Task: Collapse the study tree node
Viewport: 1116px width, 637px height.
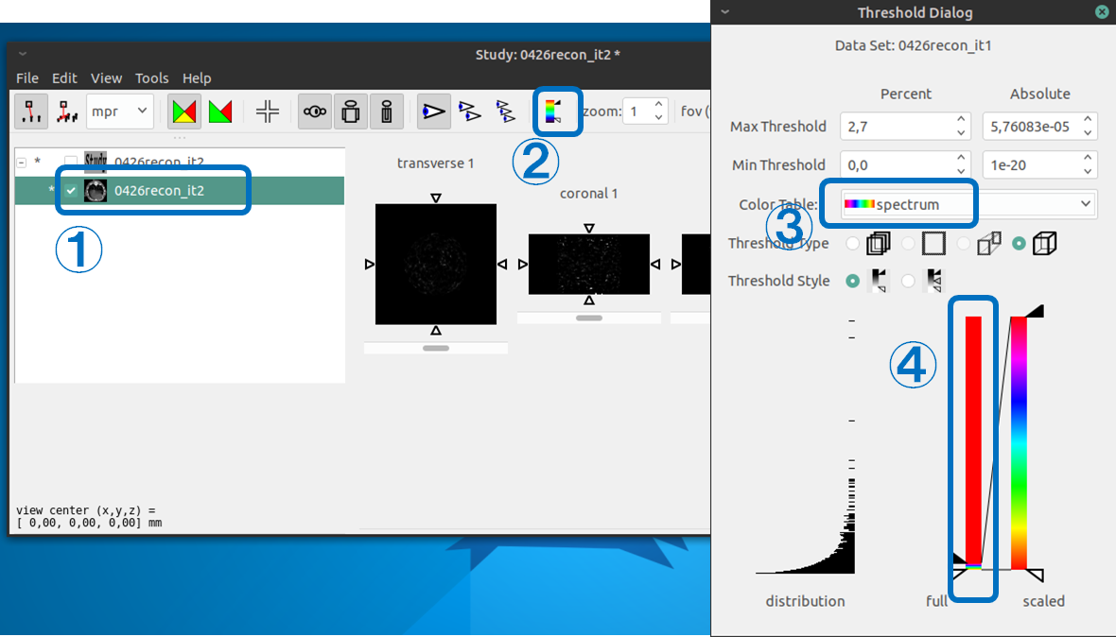Action: [x=22, y=163]
